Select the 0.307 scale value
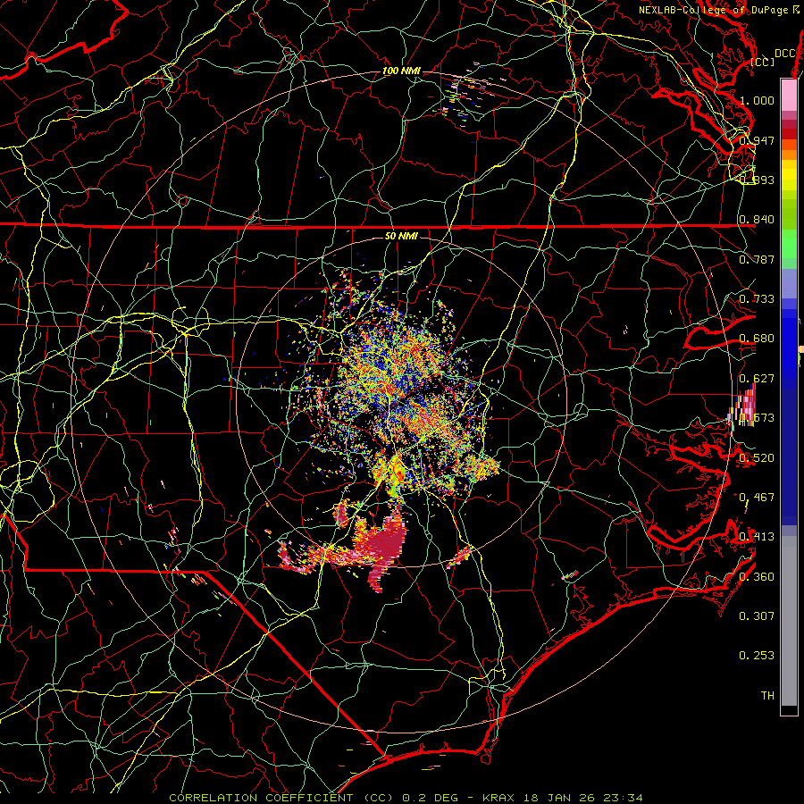Viewport: 804px width, 804px height. click(x=757, y=616)
